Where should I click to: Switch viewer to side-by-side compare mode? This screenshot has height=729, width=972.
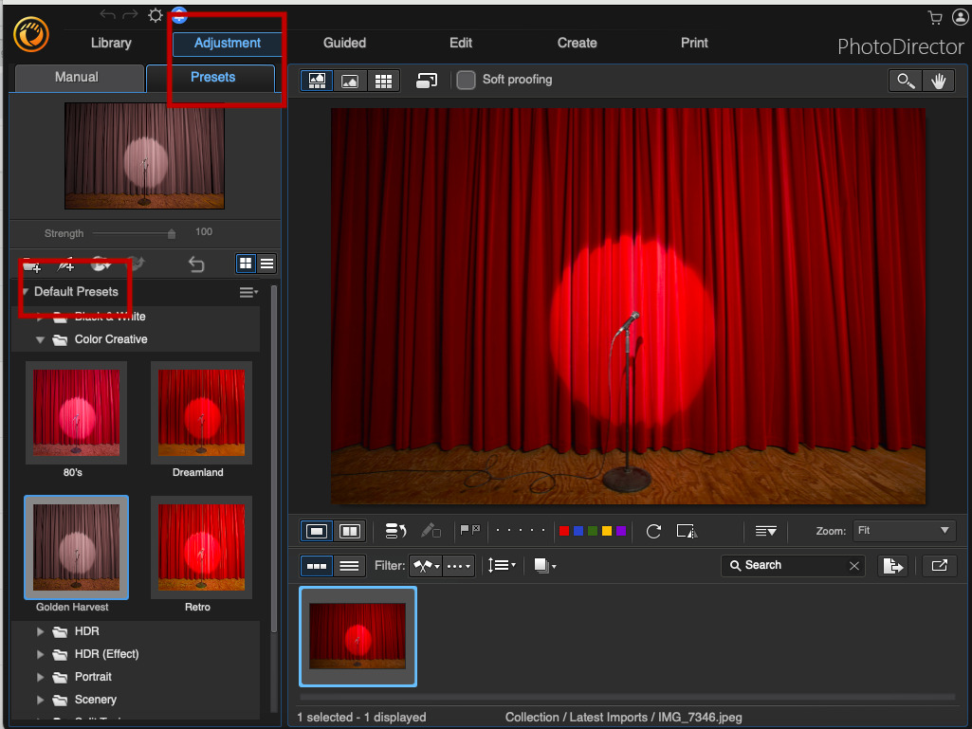tap(349, 531)
